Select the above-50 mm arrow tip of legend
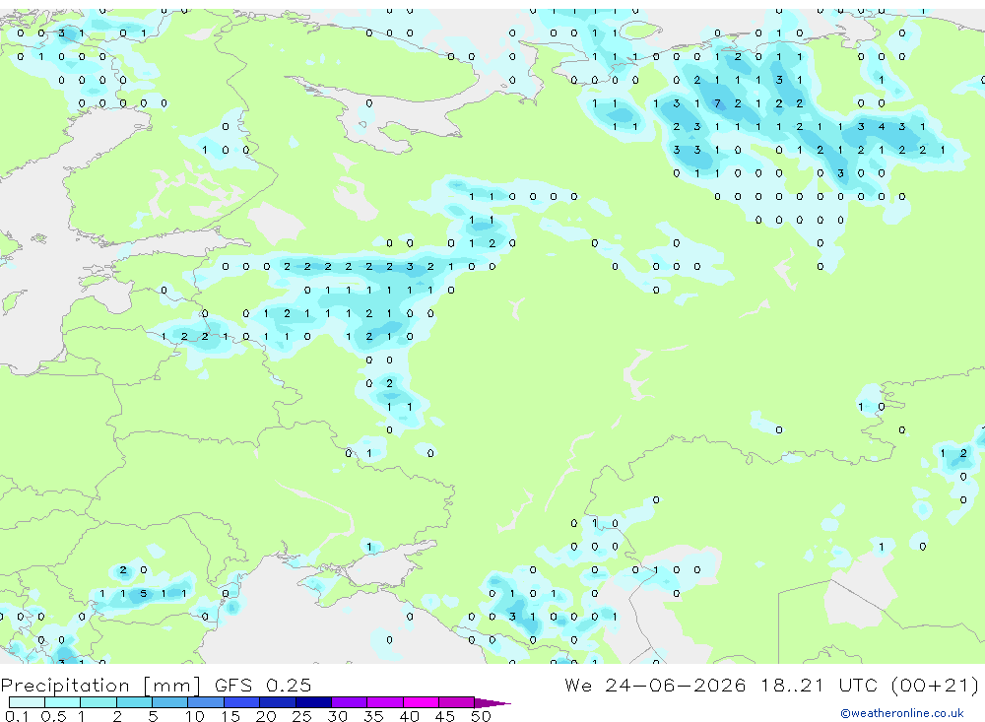Image resolution: width=985 pixels, height=722 pixels. coord(492,702)
